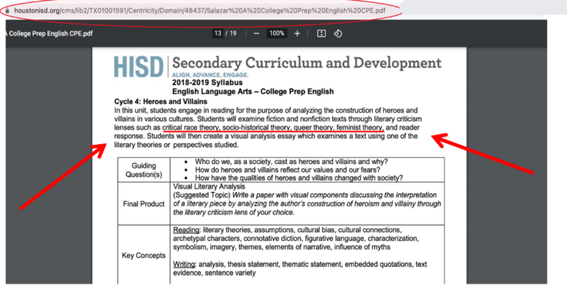Screen dimensions: 567x297
Task: Click the Secondary Curriculum and Development heading
Action: (306, 63)
